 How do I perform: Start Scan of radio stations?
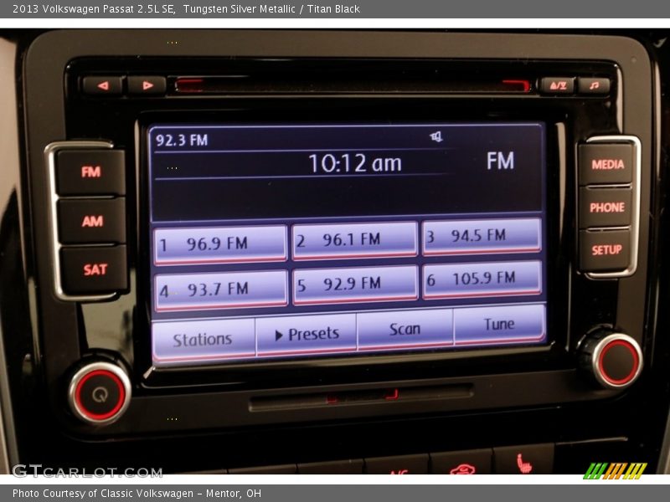405,330
